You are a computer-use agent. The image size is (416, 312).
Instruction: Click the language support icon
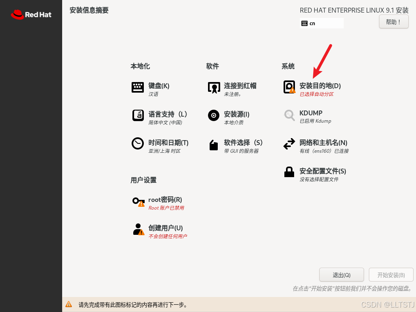(x=138, y=115)
